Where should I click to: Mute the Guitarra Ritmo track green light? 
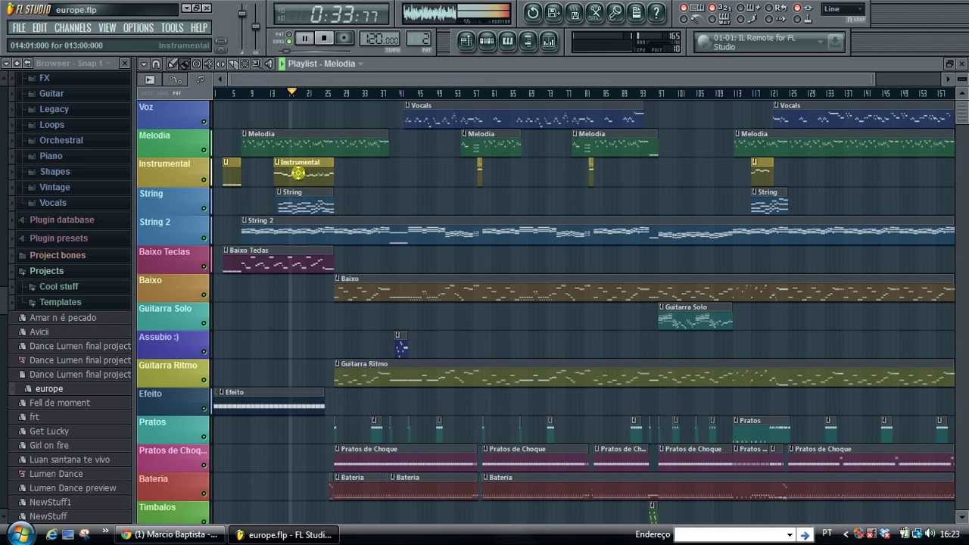(x=204, y=380)
